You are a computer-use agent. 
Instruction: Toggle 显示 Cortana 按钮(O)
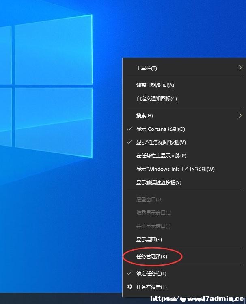pyautogui.click(x=184, y=129)
